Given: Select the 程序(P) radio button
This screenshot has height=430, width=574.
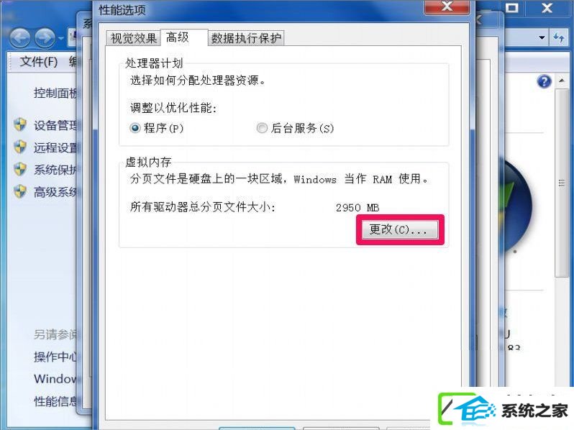Looking at the screenshot, I should (135, 128).
